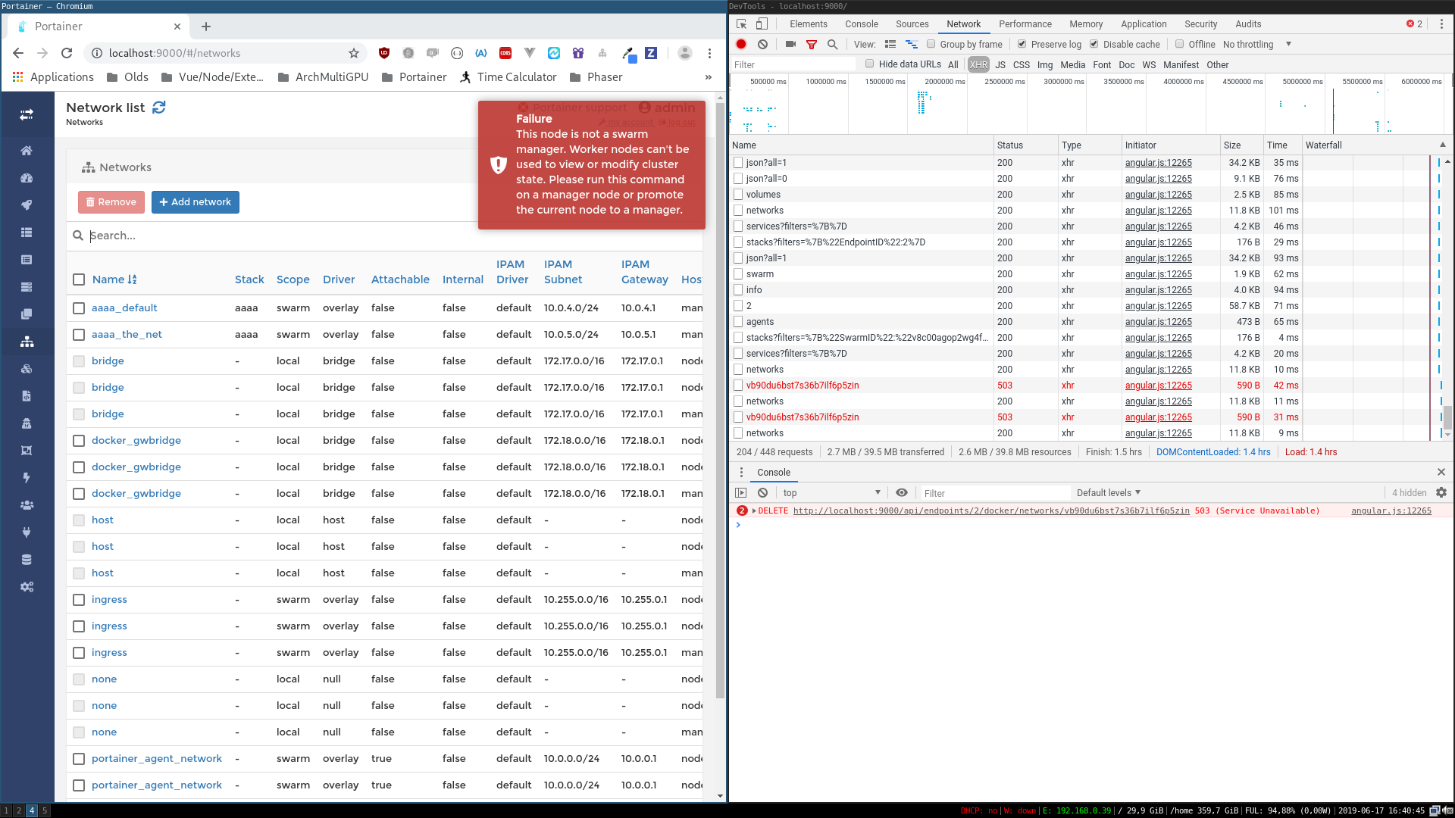Open console settings gear icon

coord(1441,492)
